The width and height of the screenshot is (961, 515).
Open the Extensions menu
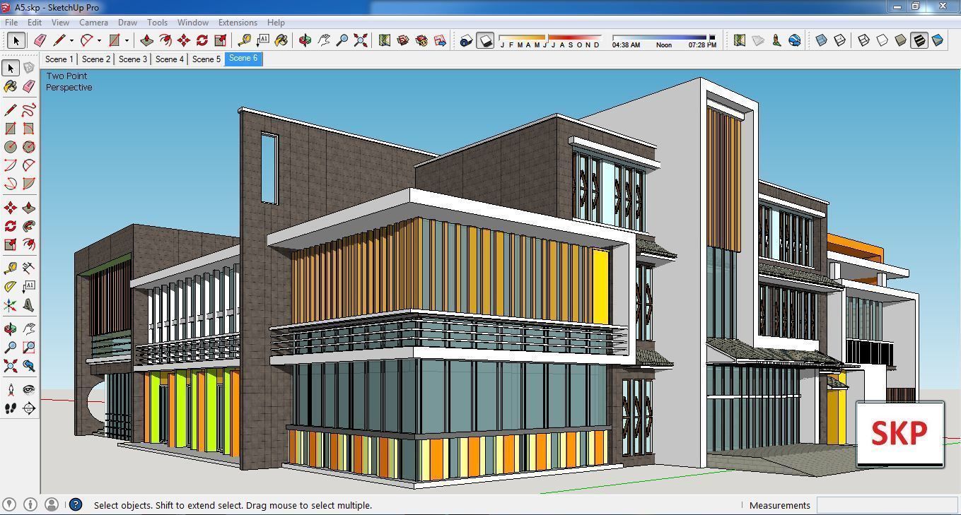pyautogui.click(x=238, y=23)
